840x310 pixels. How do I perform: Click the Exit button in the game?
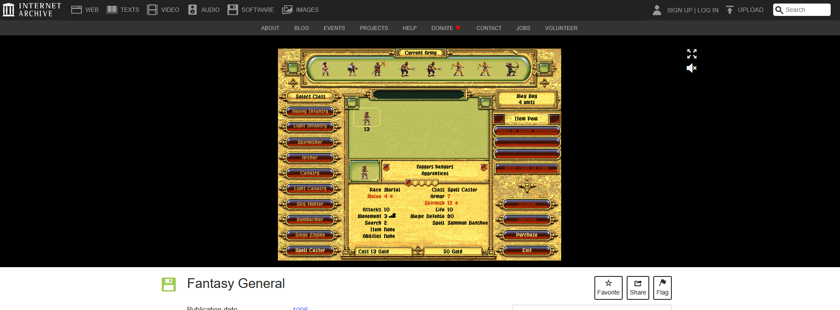[x=527, y=250]
